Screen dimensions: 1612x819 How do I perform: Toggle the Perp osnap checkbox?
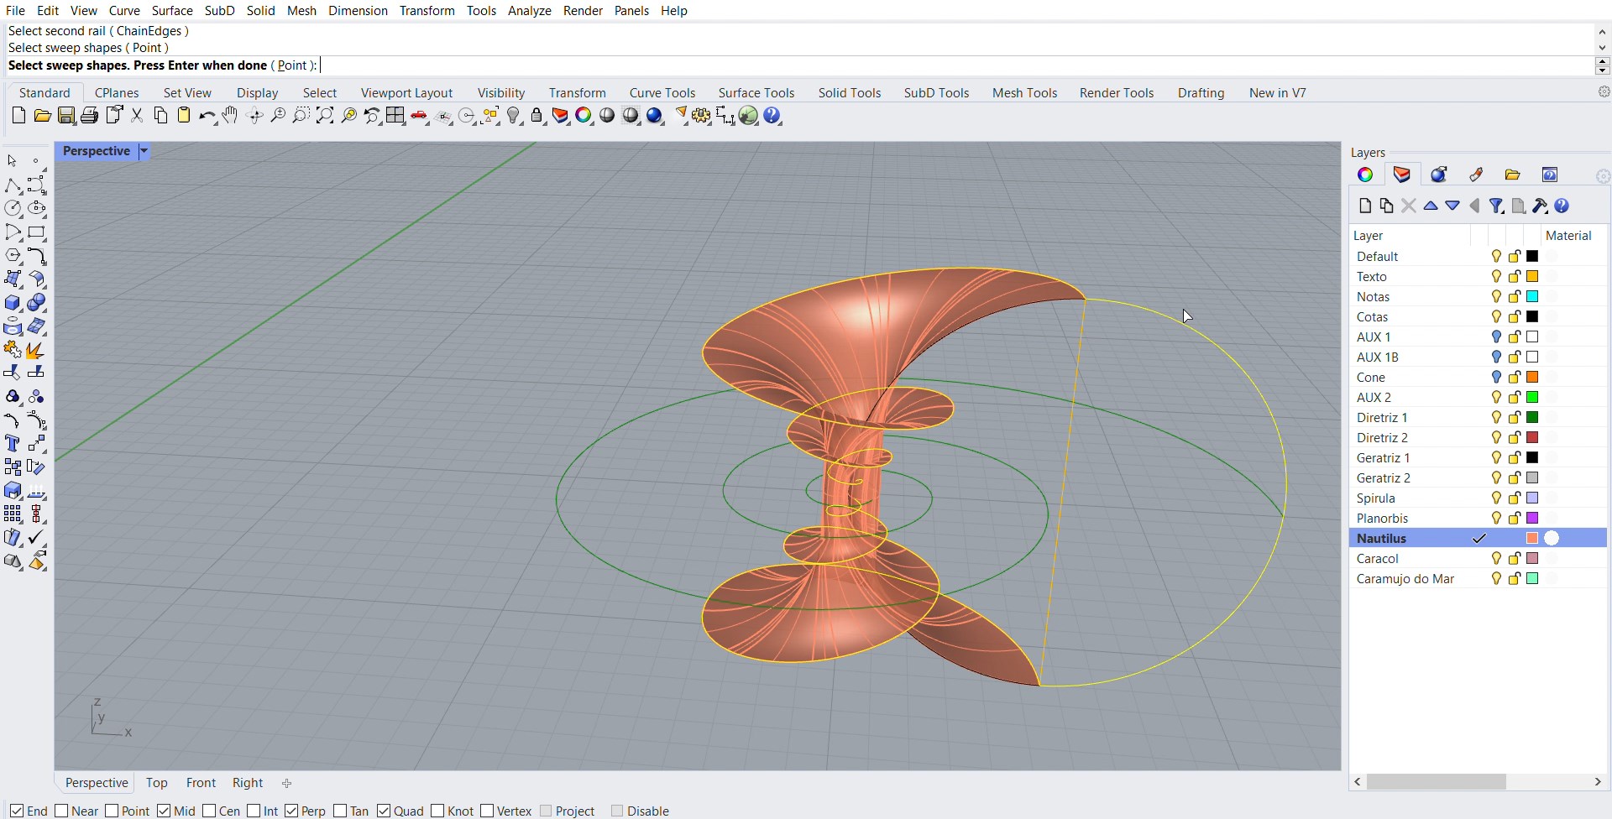point(291,811)
